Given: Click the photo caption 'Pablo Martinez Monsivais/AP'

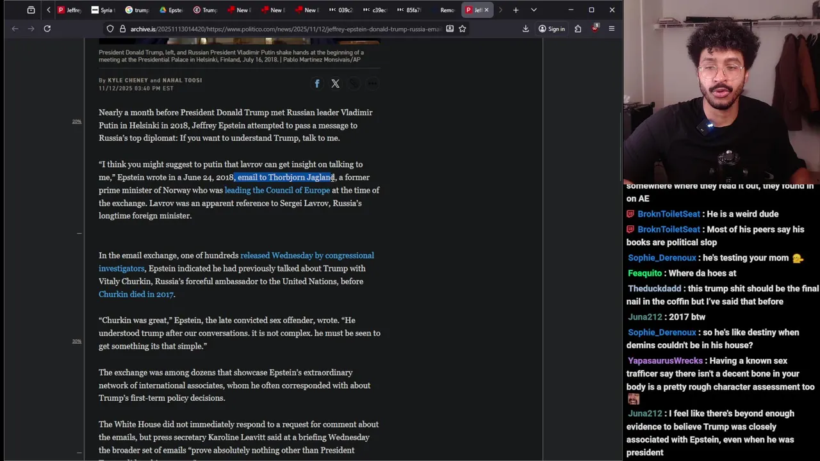Looking at the screenshot, I should point(322,60).
